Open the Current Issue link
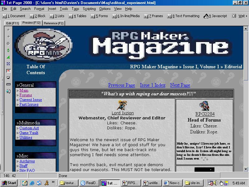249x187 pixels. tap(31, 100)
